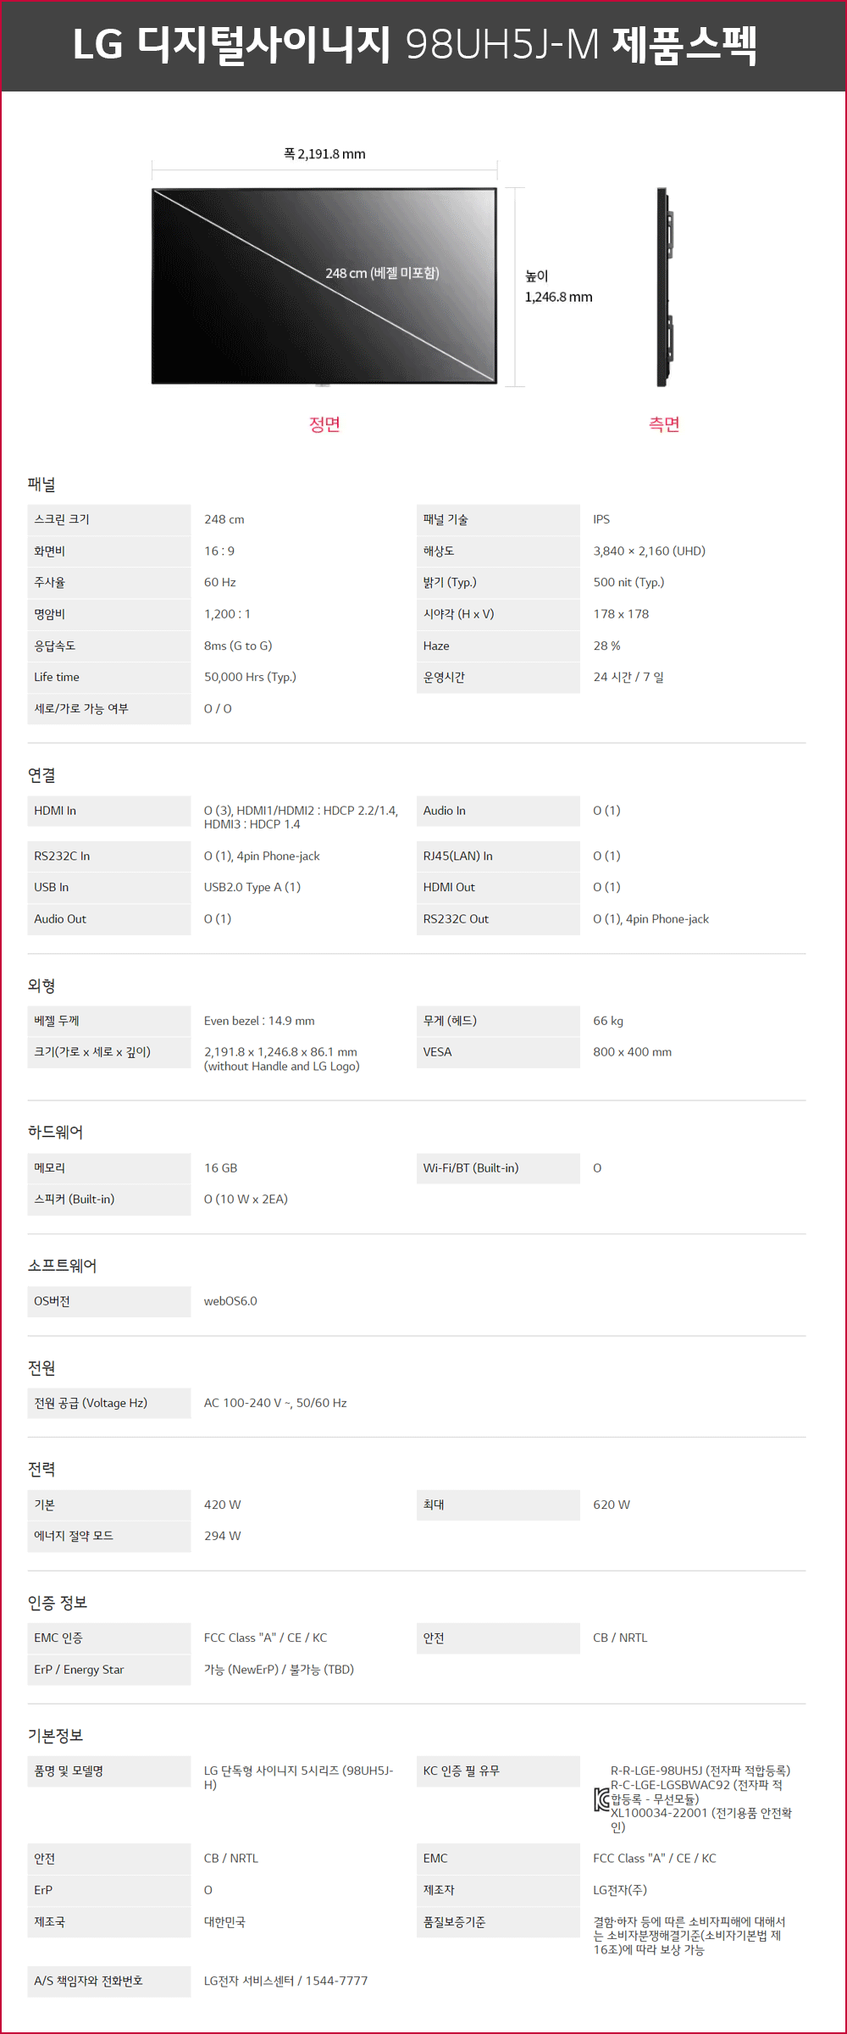Screen dimensions: 847x2034
Task: Click the 화면비 value 16 : 9
Action: (x=219, y=551)
